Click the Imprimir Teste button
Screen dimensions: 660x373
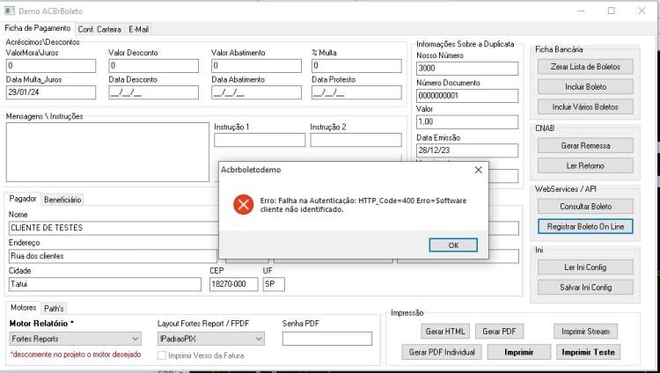click(x=588, y=352)
